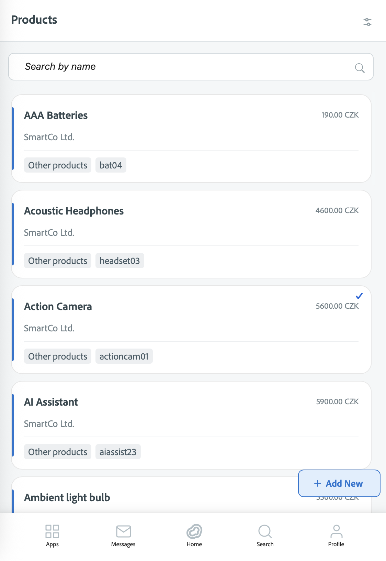Click the bat04 tag

pos(111,165)
